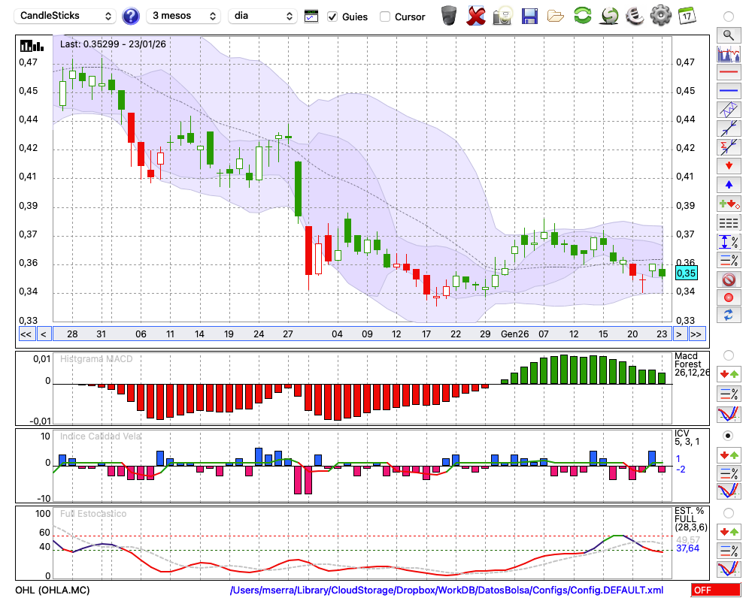The height and width of the screenshot is (601, 752).
Task: Select the magnifying glass zoom tool
Action: click(x=728, y=35)
